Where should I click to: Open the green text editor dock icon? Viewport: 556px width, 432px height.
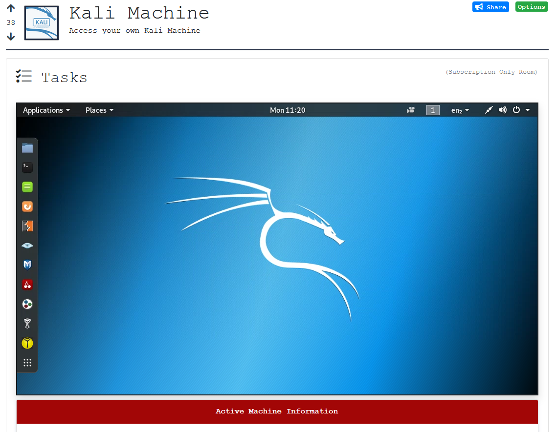(27, 186)
